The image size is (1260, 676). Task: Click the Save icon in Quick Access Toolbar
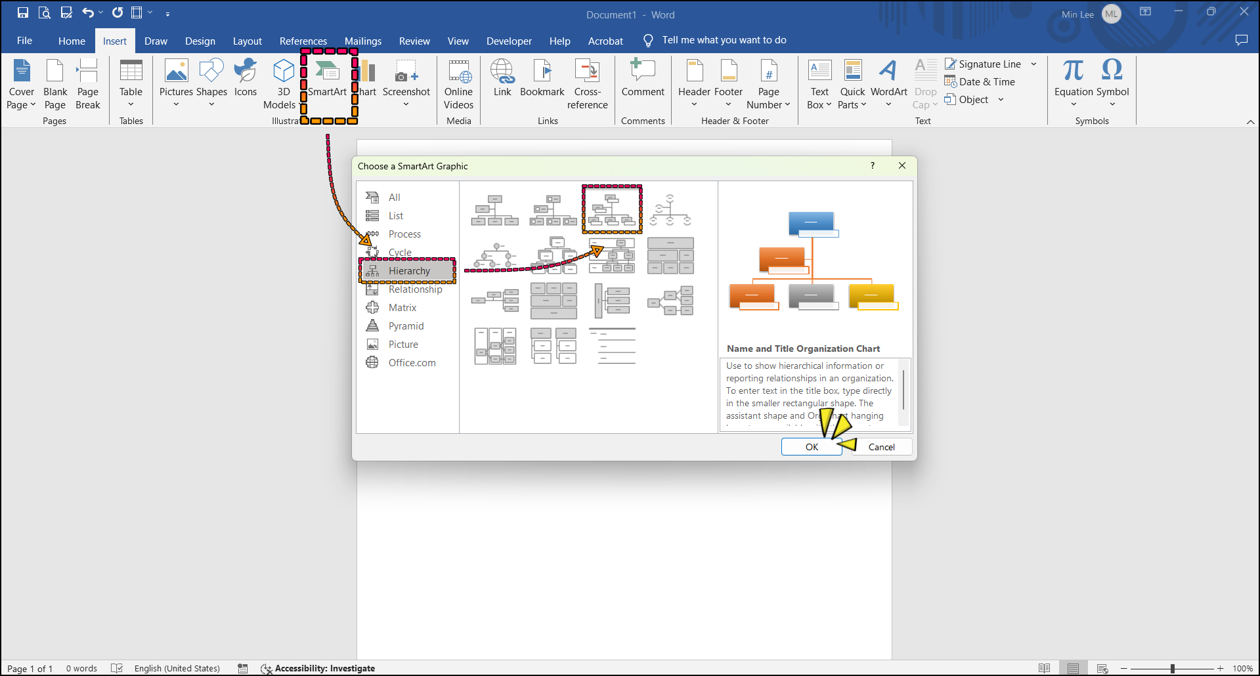coord(23,12)
